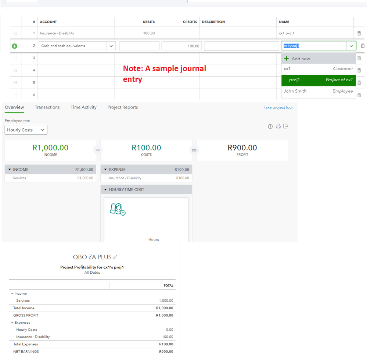Click the ACCOUNT column header
Screen dimensions: 367x355
click(x=48, y=22)
